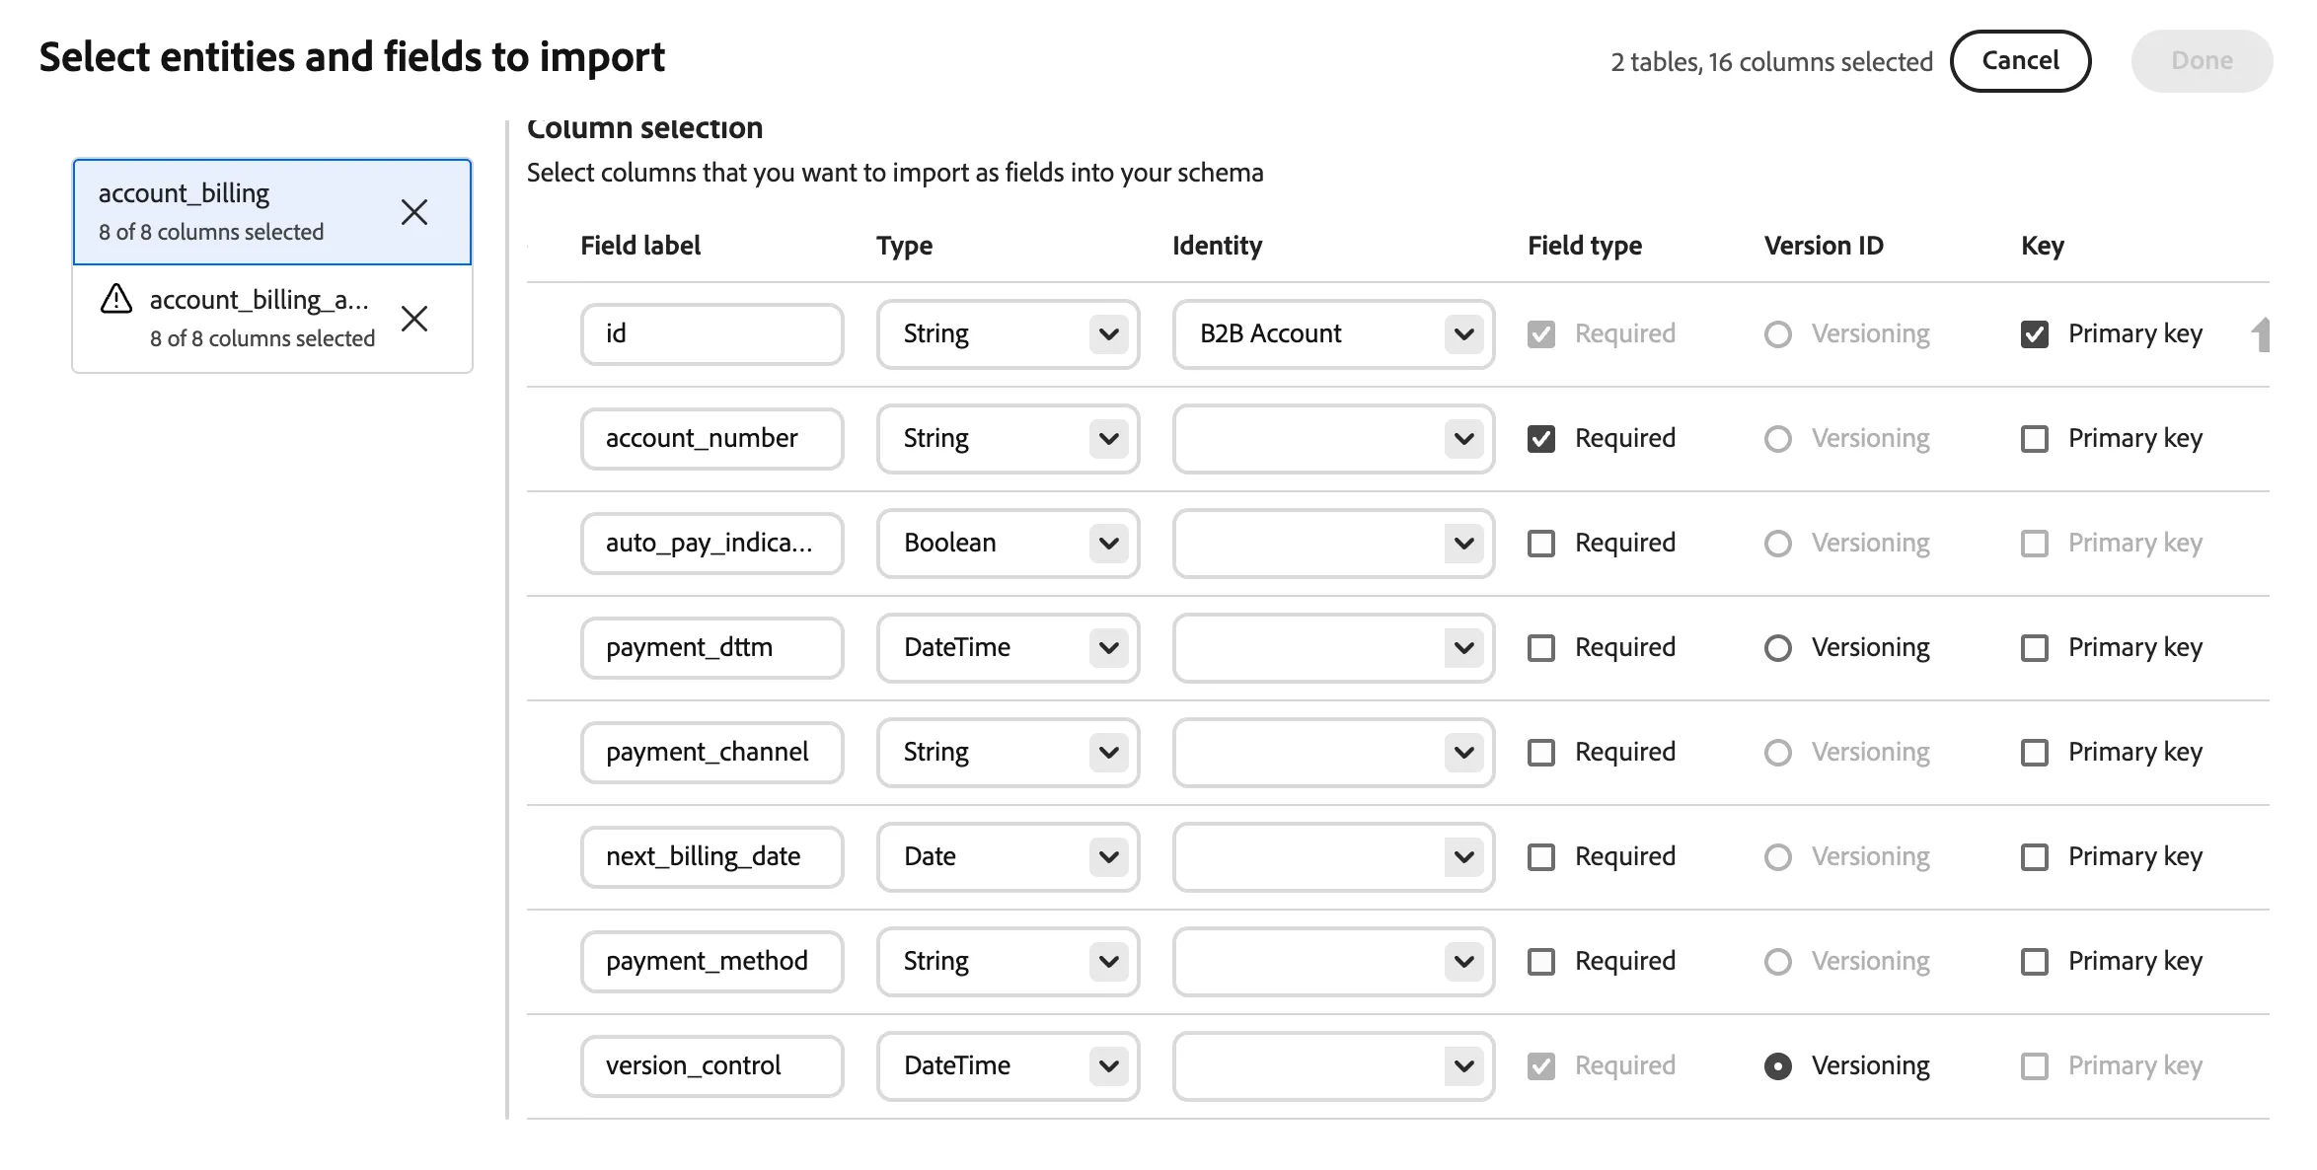2317x1170 pixels.
Task: Open the Identity dropdown showing B2B Account
Action: click(x=1333, y=334)
